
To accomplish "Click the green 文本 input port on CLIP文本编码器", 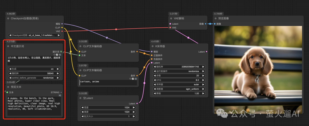I will [x=80, y=55].
